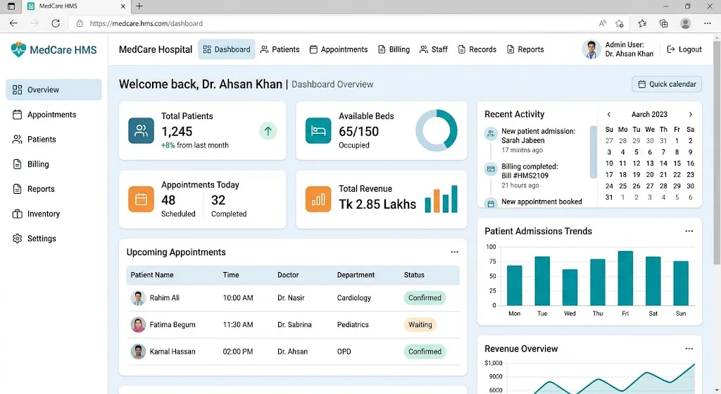Click the browser address bar URL
Viewport: 721px width, 394px height.
pos(146,23)
